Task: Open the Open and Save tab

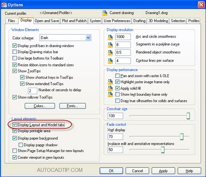Action: (47, 21)
